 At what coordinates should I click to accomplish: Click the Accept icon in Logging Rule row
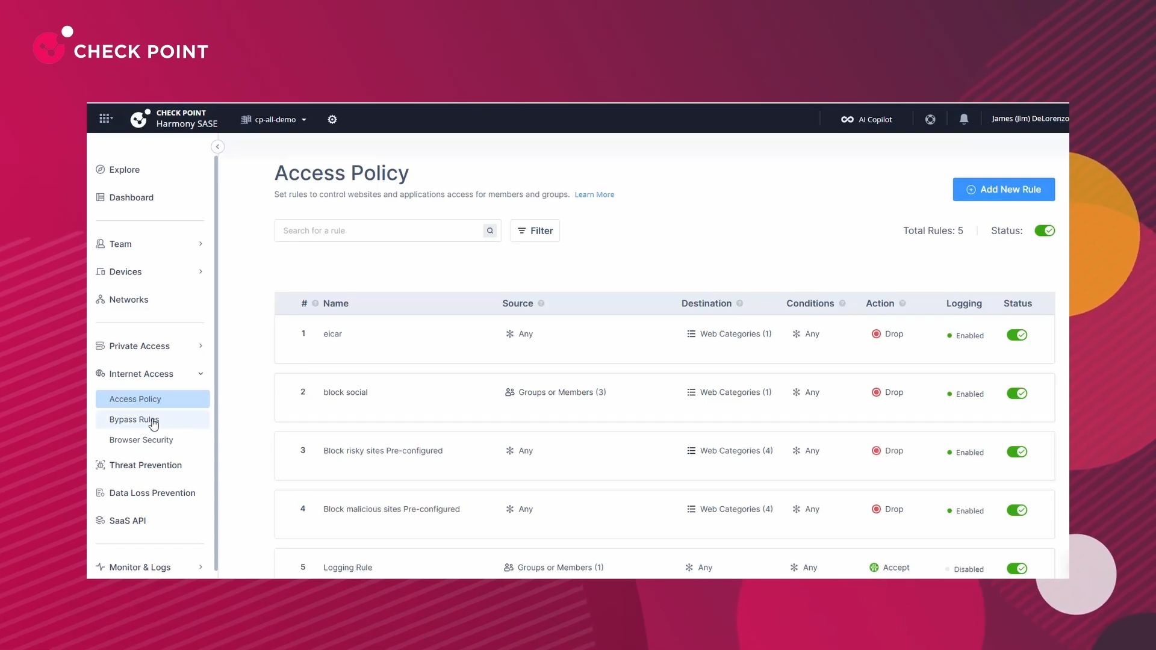874,568
